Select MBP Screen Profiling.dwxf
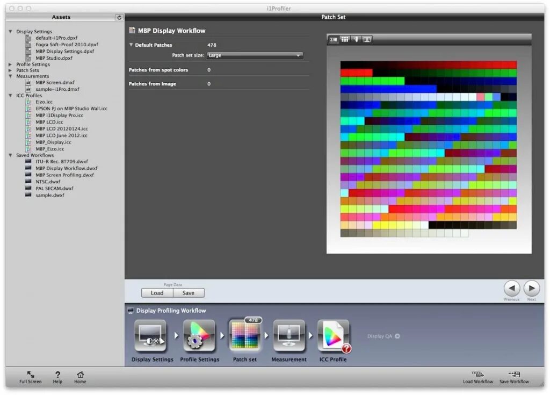The image size is (550, 395). [x=64, y=175]
